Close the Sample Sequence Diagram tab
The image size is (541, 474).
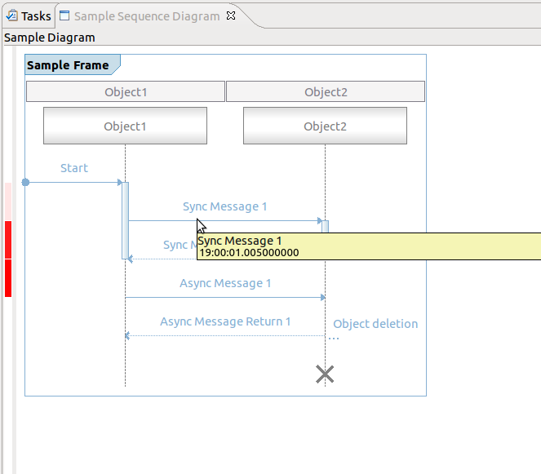click(x=231, y=16)
